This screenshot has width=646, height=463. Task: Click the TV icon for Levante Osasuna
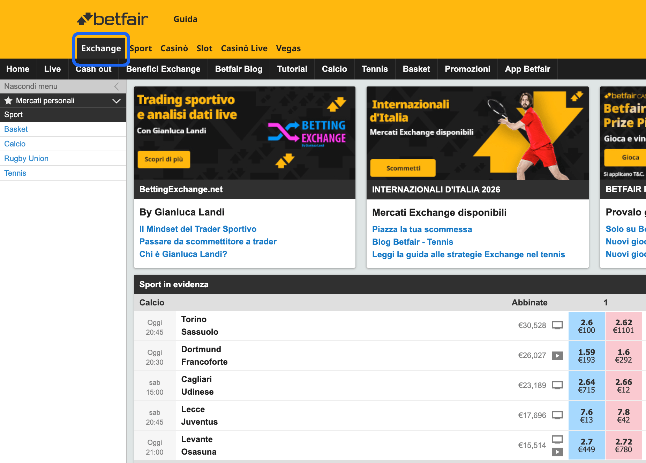tap(557, 440)
